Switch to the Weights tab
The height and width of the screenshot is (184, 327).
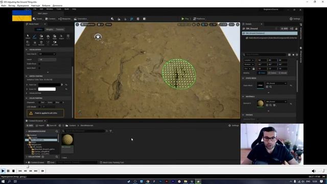pos(50,30)
